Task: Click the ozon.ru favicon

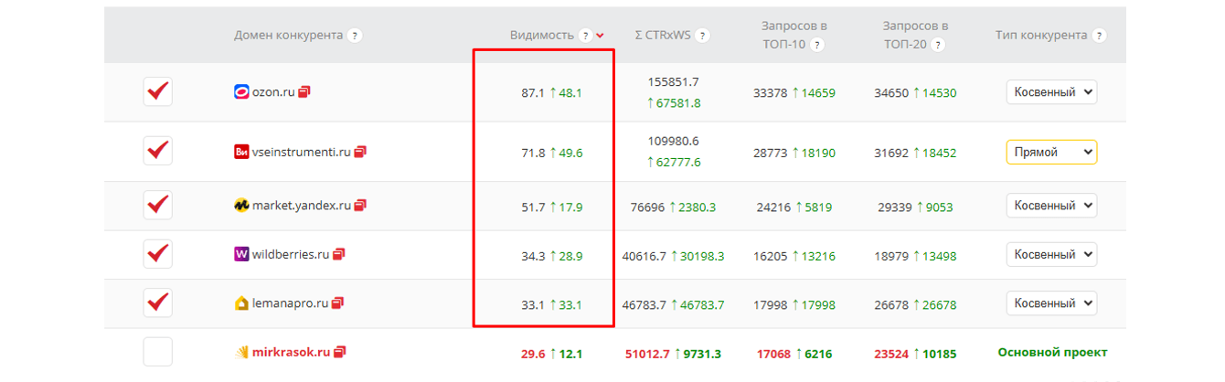Action: (241, 92)
